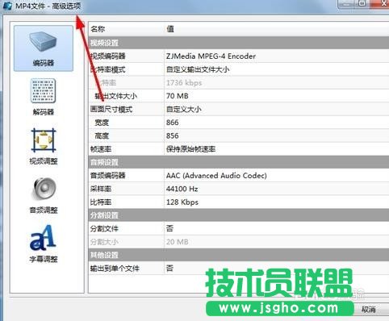This screenshot has width=389, height=321.
Task: Select the disabled 分割大小 row label
Action: point(104,242)
